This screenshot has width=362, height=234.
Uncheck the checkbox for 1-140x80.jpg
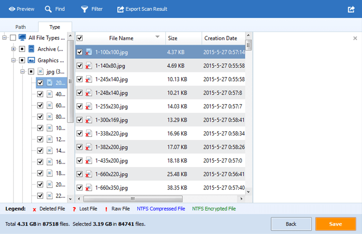(x=80, y=65)
